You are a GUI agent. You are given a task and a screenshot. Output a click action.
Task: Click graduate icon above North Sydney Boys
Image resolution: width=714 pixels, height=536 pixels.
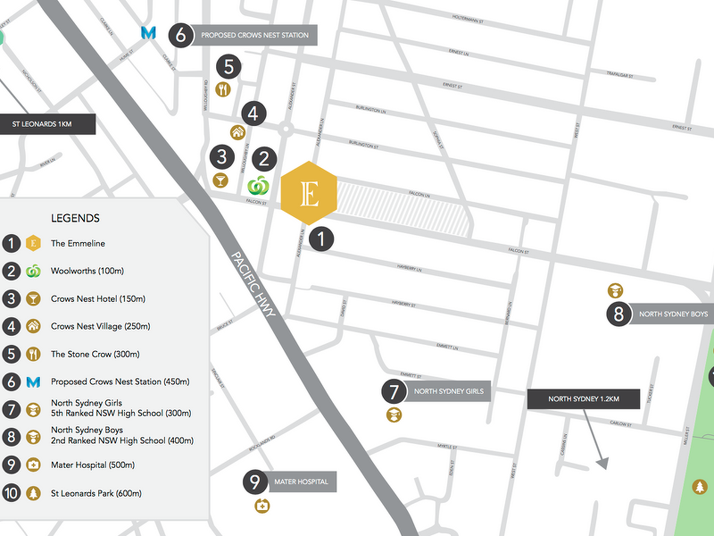tap(615, 290)
